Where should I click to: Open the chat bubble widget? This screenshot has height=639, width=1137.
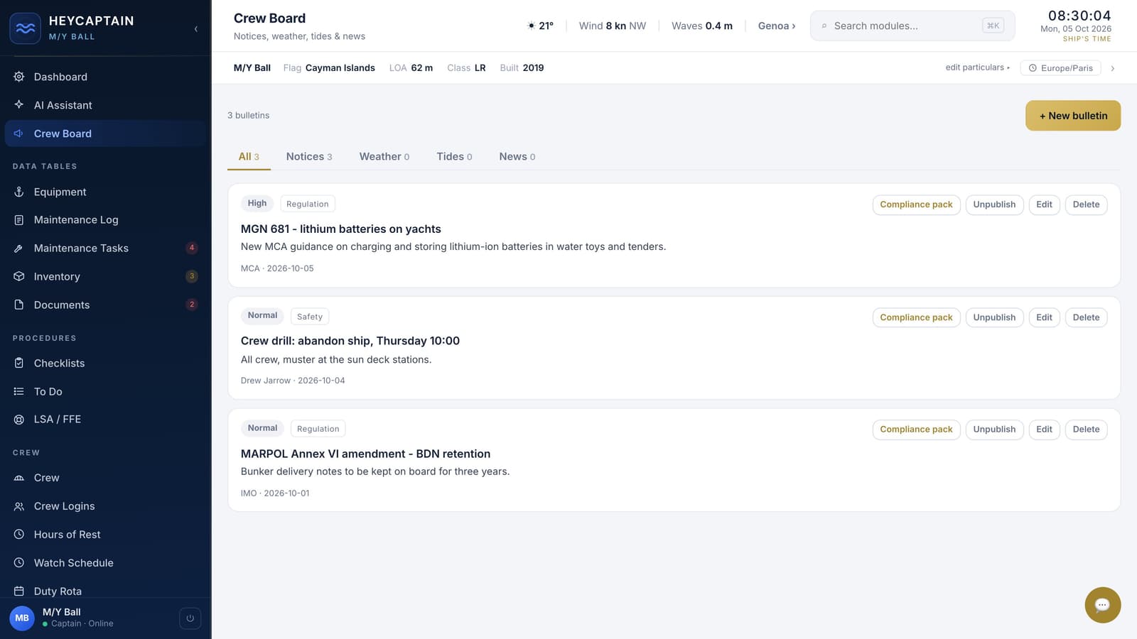point(1102,605)
